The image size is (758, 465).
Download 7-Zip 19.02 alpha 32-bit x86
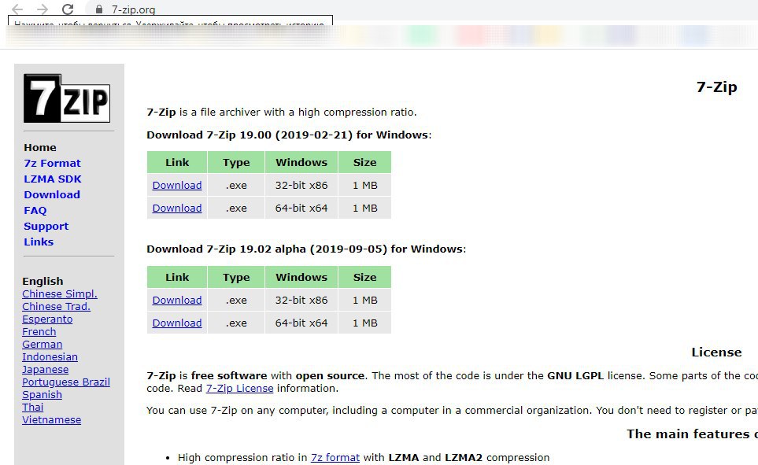(177, 301)
